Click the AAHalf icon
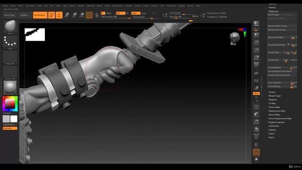This screenshot has height=170, width=302. (x=256, y=58)
